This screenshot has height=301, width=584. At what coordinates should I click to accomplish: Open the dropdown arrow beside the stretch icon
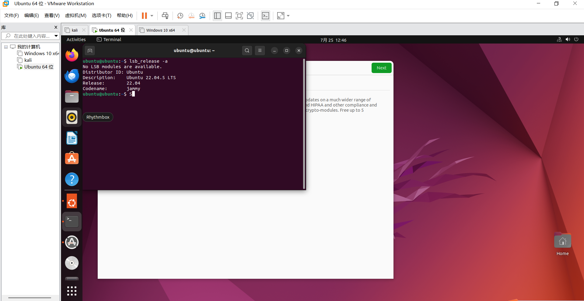pyautogui.click(x=288, y=16)
